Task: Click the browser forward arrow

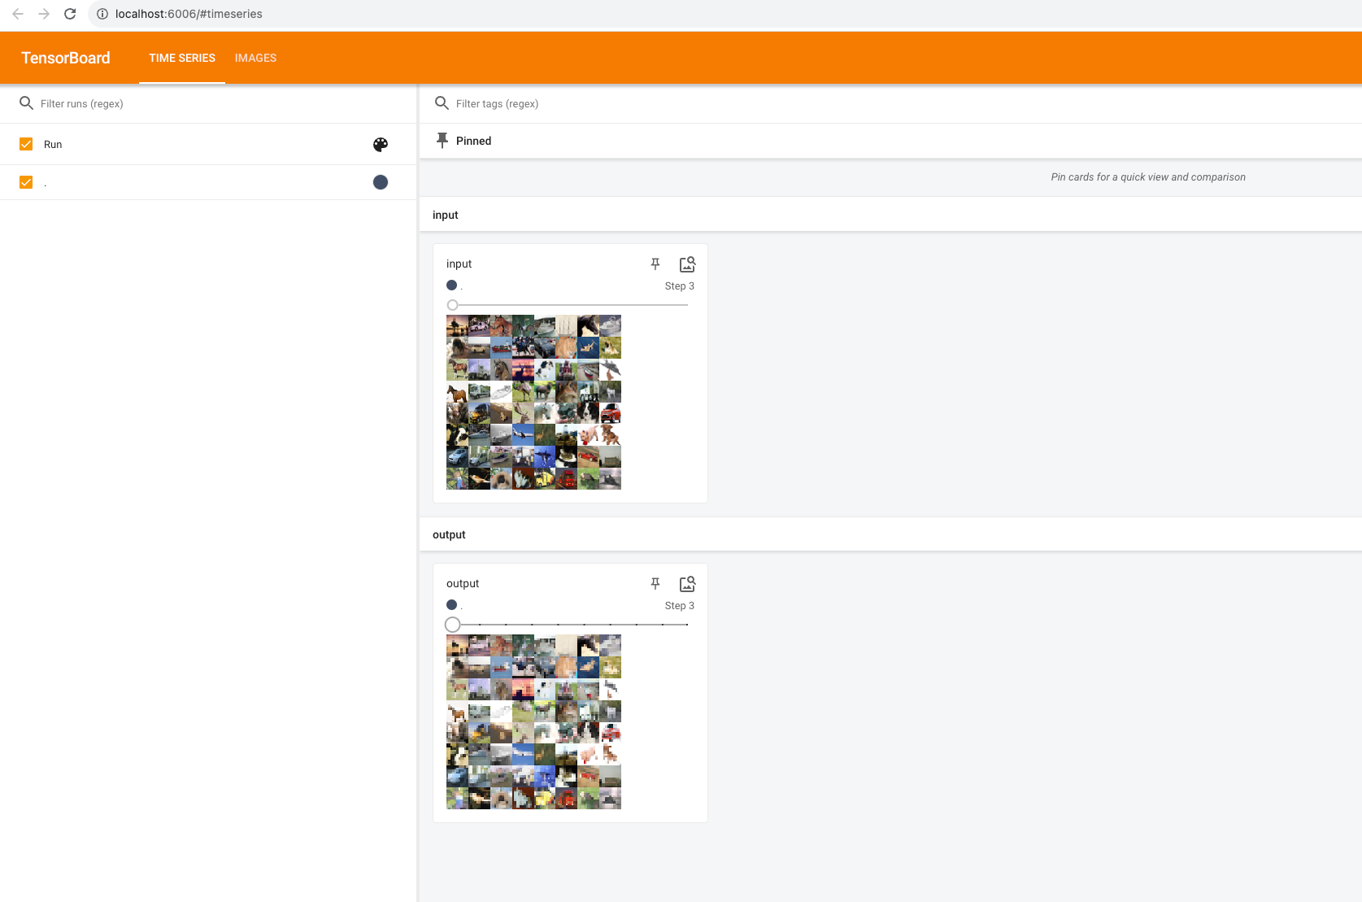Action: click(44, 14)
